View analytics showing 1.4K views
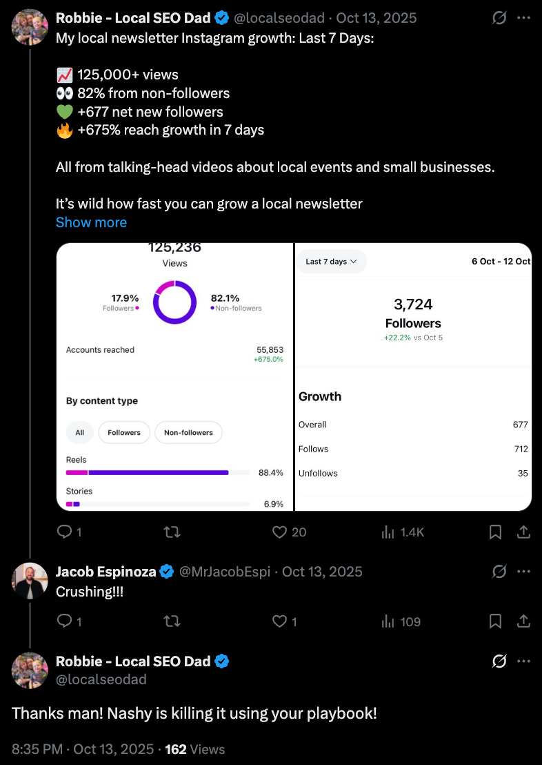542x765 pixels. point(388,532)
